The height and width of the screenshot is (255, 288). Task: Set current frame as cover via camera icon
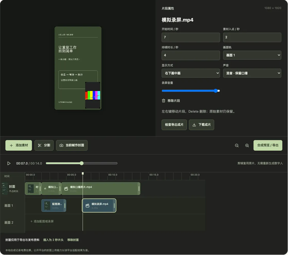pyautogui.click(x=72, y=145)
